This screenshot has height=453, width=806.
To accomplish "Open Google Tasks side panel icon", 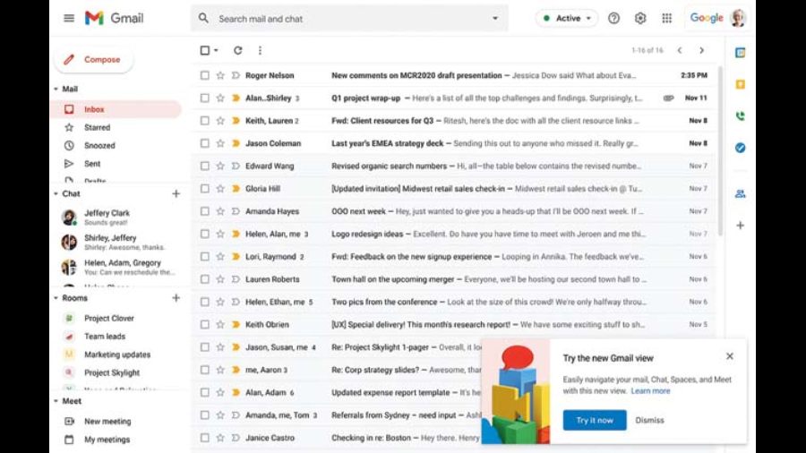I will (x=741, y=148).
